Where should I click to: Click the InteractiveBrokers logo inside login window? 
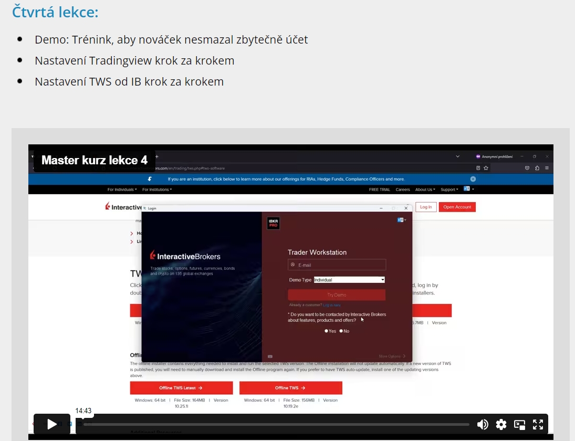(185, 256)
